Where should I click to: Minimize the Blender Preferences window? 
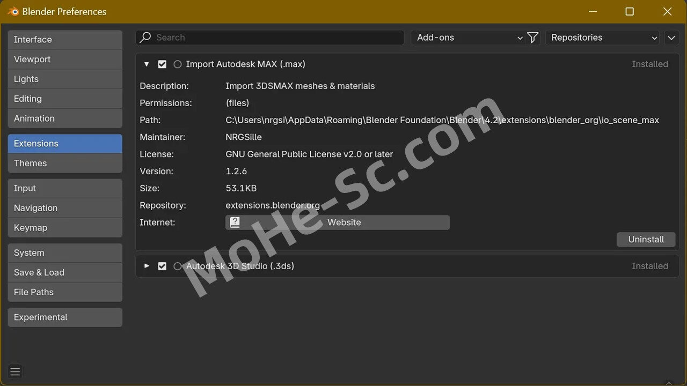point(593,11)
